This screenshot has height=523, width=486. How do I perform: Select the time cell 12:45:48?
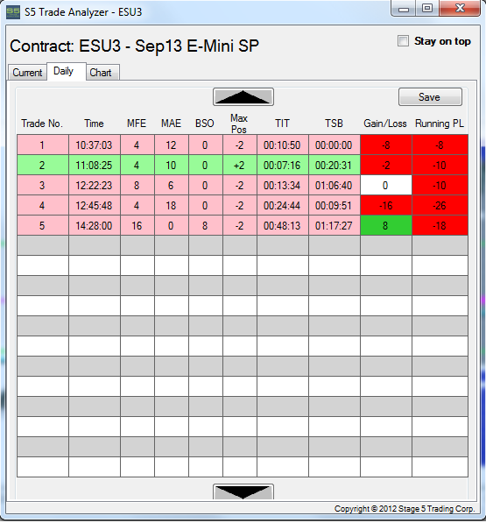coord(95,206)
